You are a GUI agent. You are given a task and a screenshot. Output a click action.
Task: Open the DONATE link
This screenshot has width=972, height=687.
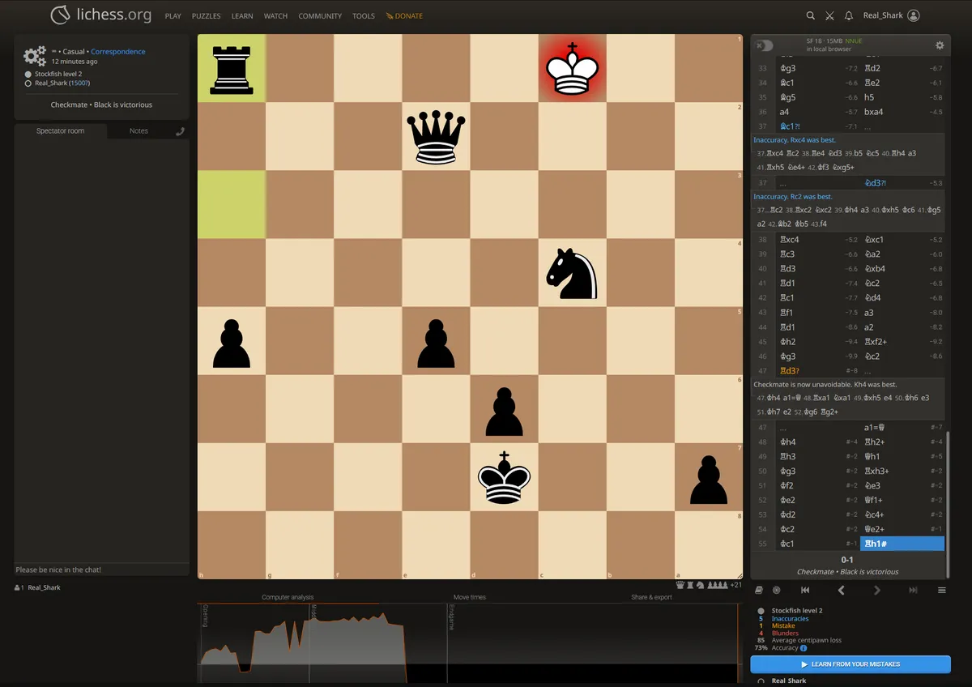(x=404, y=15)
